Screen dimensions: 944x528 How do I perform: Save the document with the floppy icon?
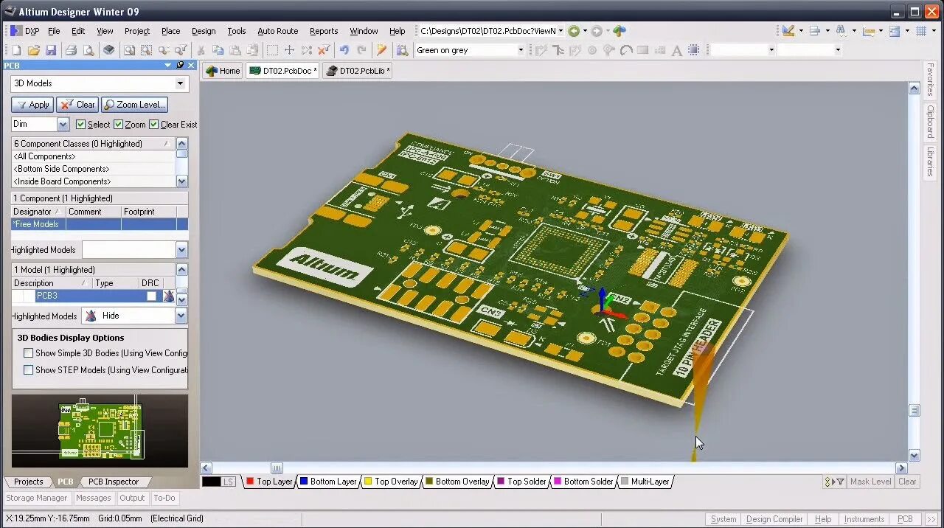[51, 50]
